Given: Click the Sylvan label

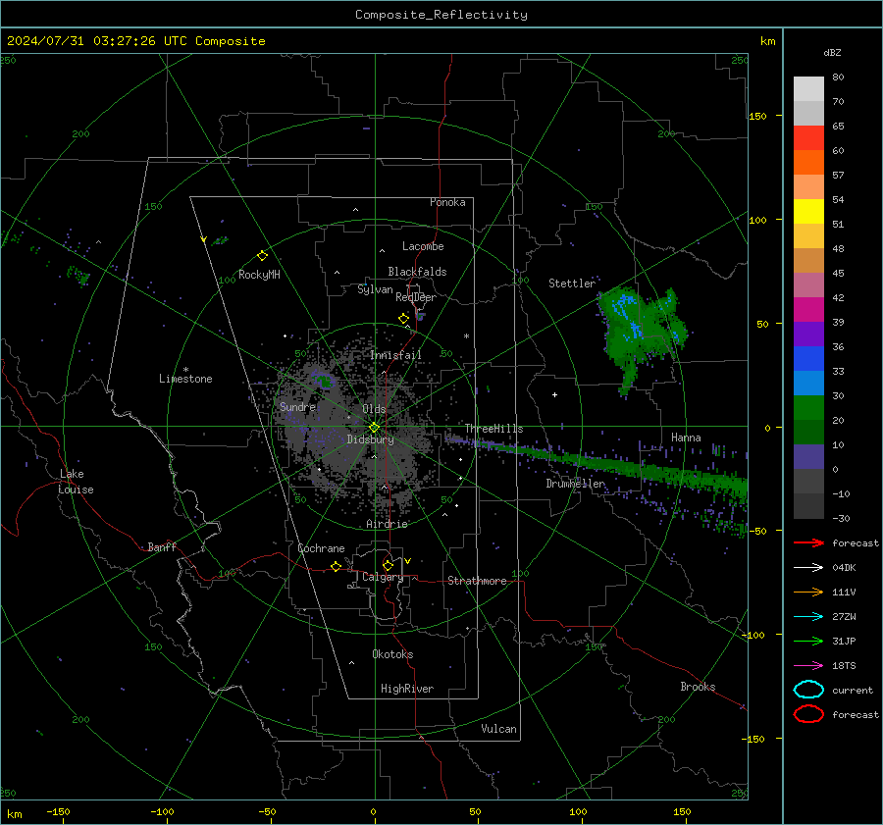Looking at the screenshot, I should (375, 289).
